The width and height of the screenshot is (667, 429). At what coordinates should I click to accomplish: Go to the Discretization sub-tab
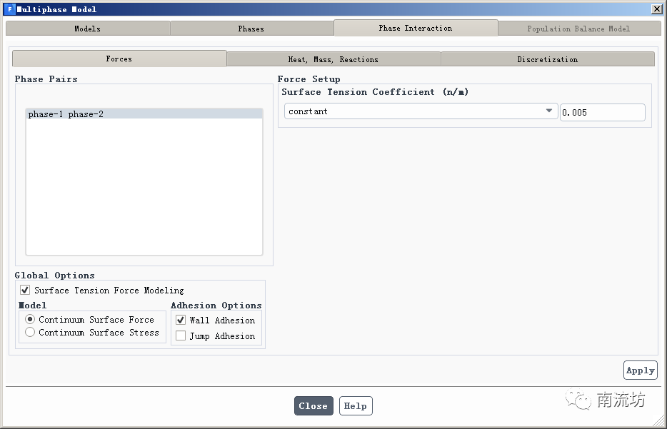point(548,59)
